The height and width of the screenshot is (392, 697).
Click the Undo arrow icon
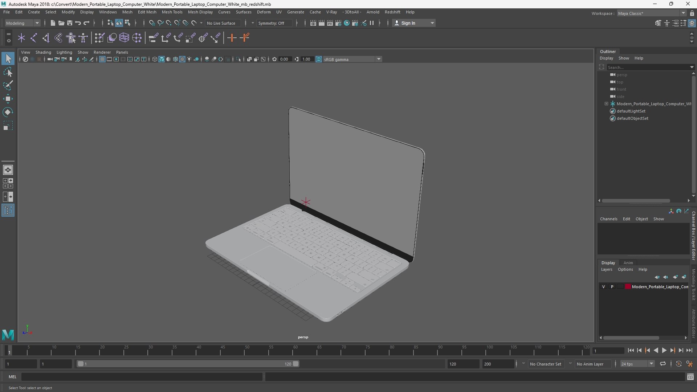point(78,23)
